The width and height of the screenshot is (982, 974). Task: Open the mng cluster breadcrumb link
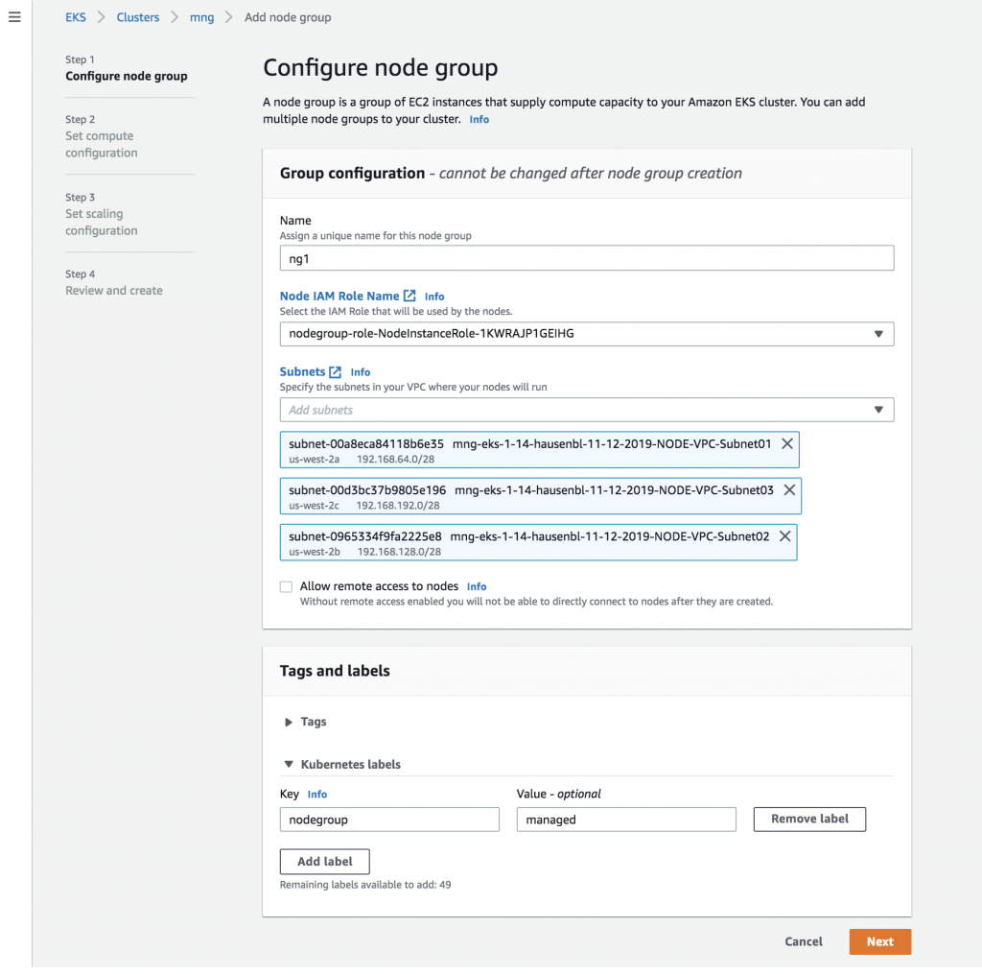pyautogui.click(x=202, y=17)
